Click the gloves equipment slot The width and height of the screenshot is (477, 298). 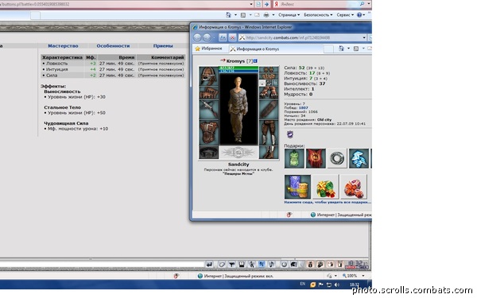tap(269, 92)
